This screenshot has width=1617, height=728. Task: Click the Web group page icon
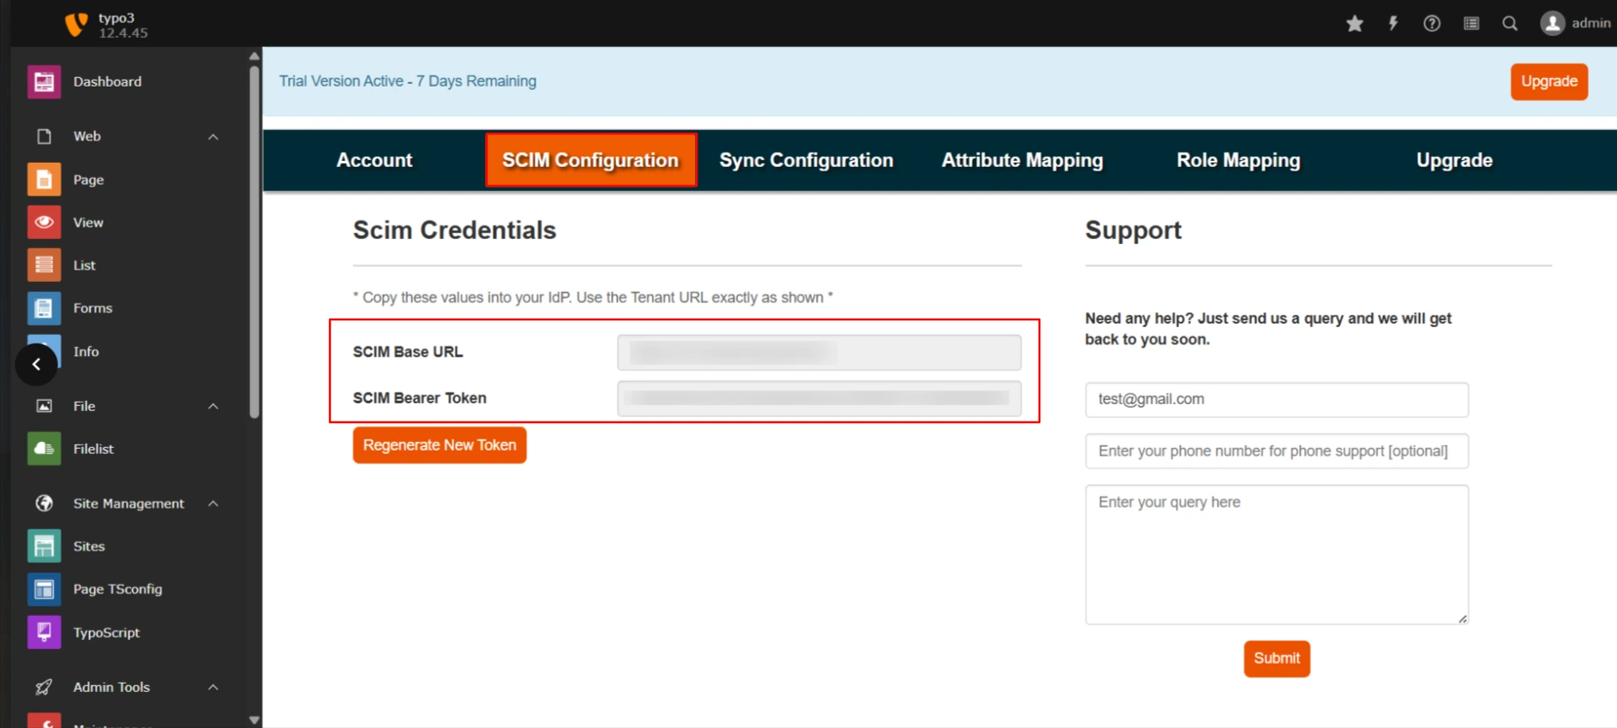coord(44,136)
